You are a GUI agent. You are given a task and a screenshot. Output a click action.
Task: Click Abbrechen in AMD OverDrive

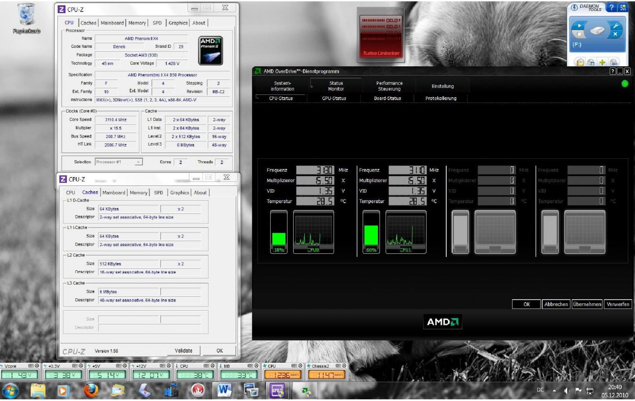click(x=556, y=304)
